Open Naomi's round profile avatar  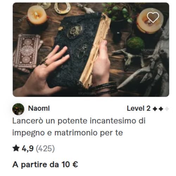18,109
